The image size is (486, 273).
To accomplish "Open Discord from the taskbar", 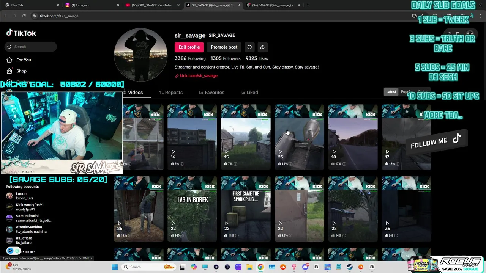I will (x=305, y=267).
